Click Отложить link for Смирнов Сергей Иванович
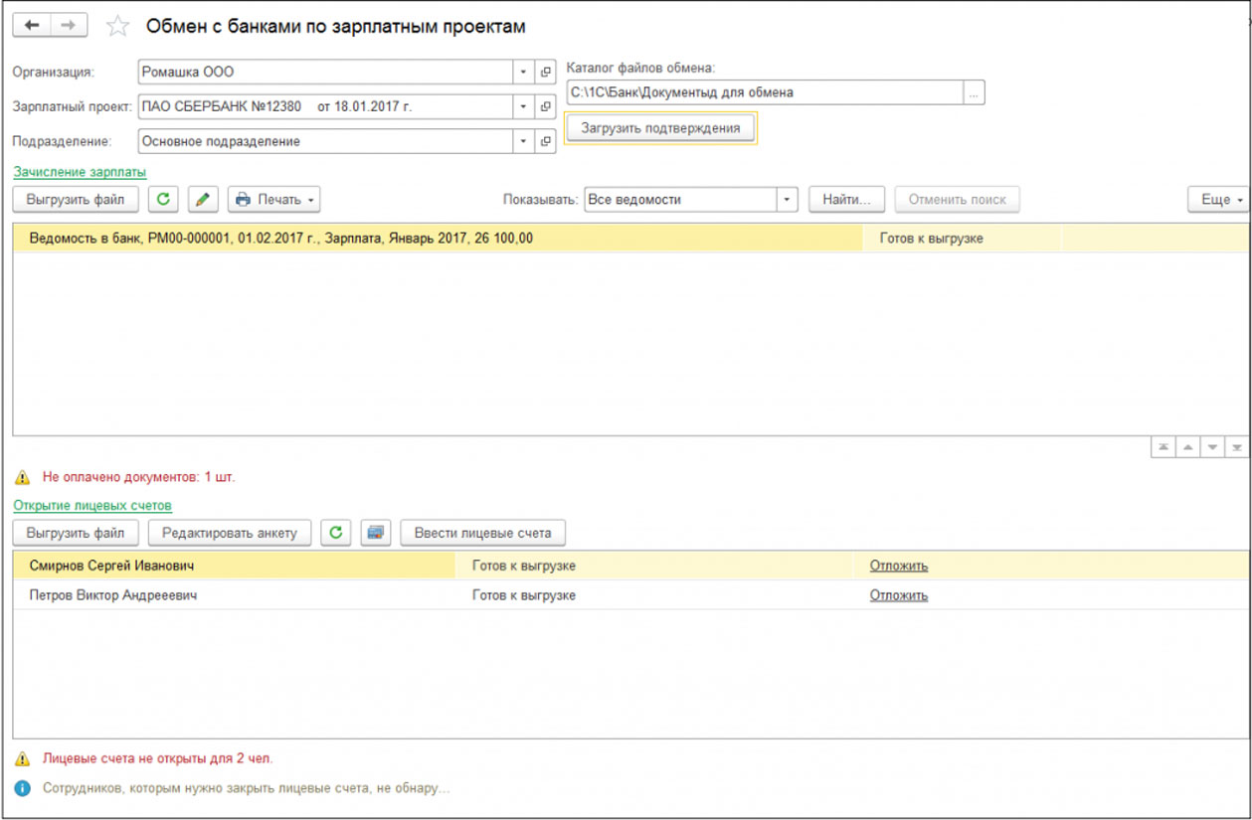This screenshot has height=820, width=1252. coord(898,566)
